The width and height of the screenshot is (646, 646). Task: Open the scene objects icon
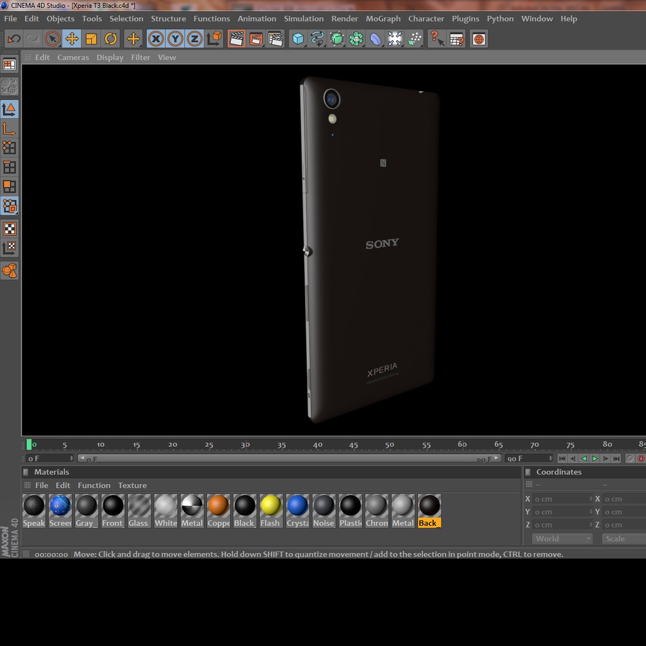point(395,39)
